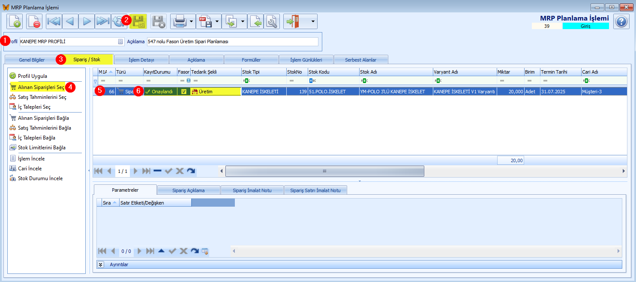Open the print options dropdown arrow
The height and width of the screenshot is (282, 636).
tap(191, 21)
